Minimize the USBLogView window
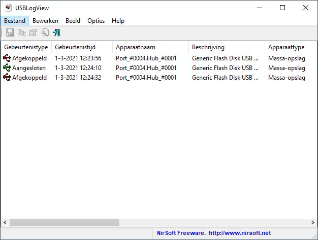 (x=260, y=8)
